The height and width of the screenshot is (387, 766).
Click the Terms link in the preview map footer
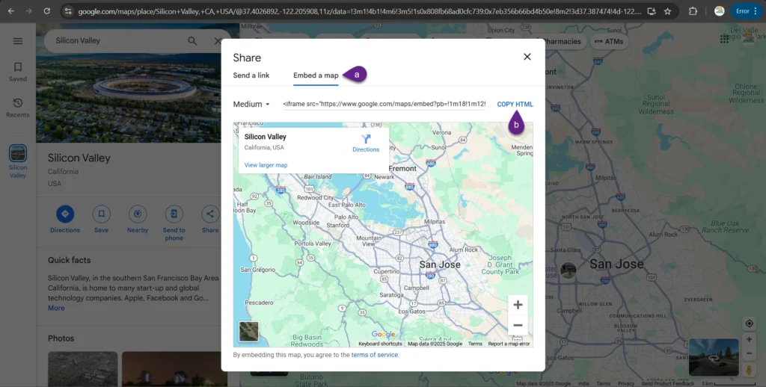coord(475,344)
